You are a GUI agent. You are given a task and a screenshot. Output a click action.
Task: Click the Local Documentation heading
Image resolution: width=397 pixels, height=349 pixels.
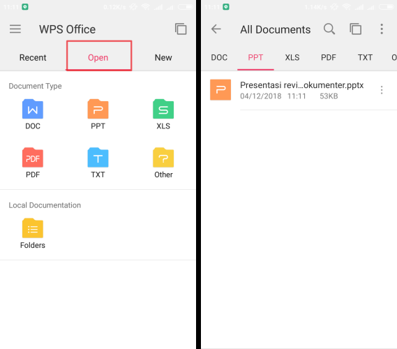coord(45,205)
